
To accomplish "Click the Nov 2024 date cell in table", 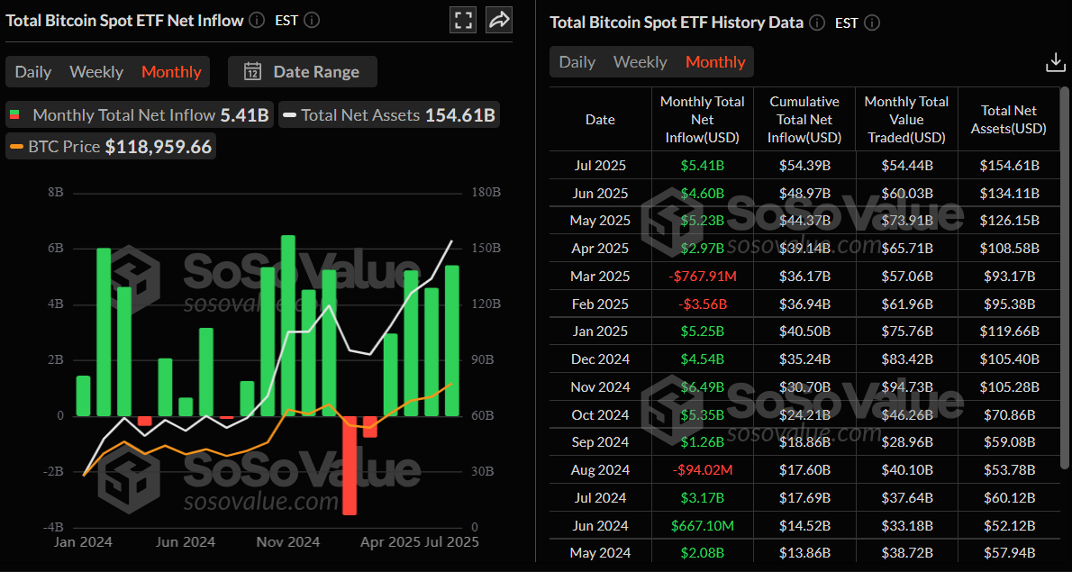I will (x=600, y=387).
